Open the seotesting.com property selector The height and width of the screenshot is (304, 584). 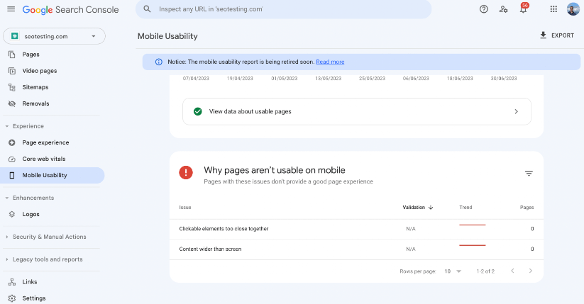[54, 36]
